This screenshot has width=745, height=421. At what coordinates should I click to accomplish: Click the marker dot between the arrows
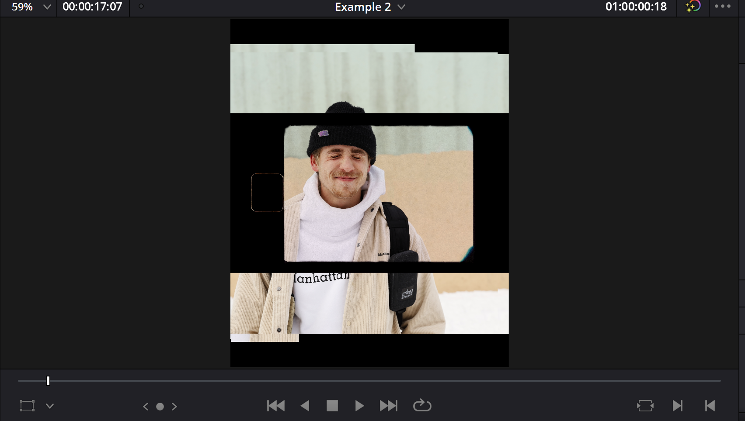160,407
